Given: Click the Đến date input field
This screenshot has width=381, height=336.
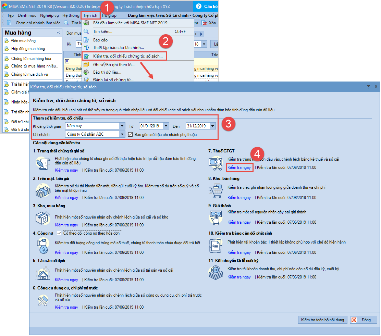Looking at the screenshot, I should (x=198, y=126).
